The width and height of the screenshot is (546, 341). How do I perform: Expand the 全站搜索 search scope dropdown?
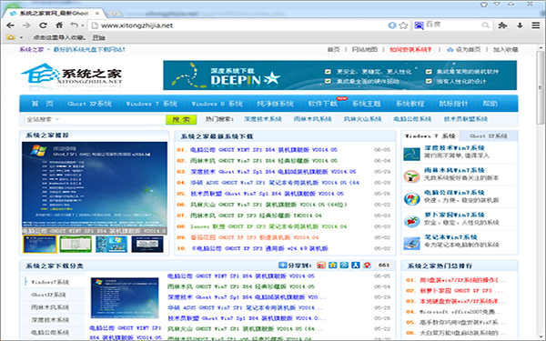pos(57,119)
